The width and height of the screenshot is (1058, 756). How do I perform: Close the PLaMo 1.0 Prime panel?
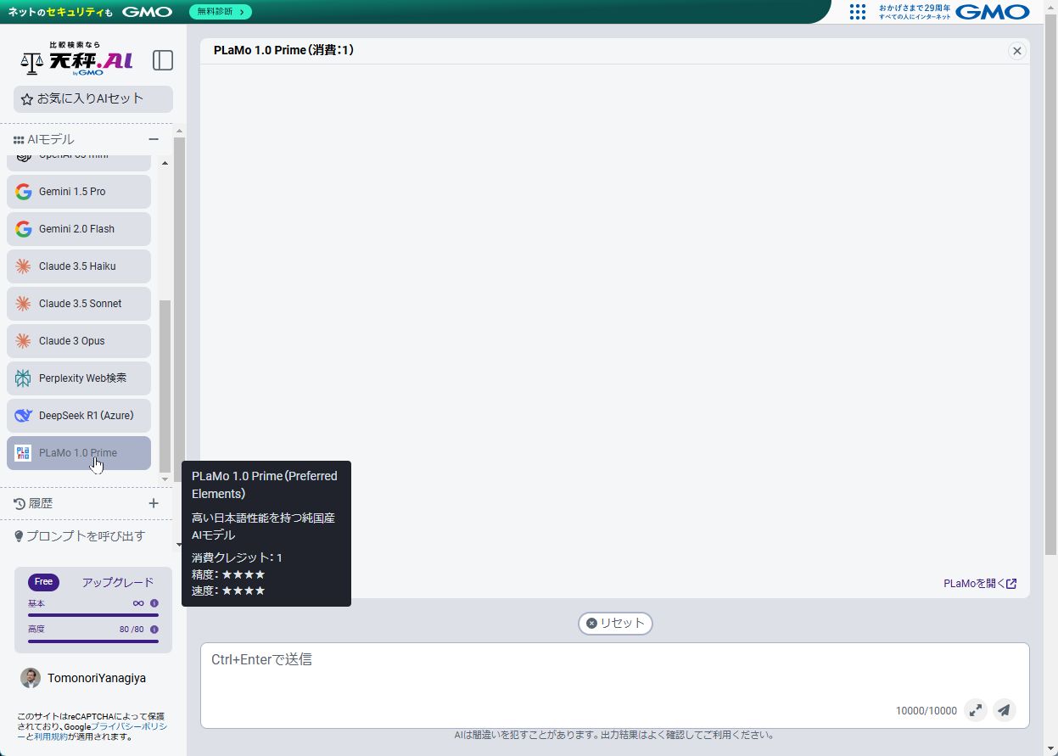[1016, 51]
